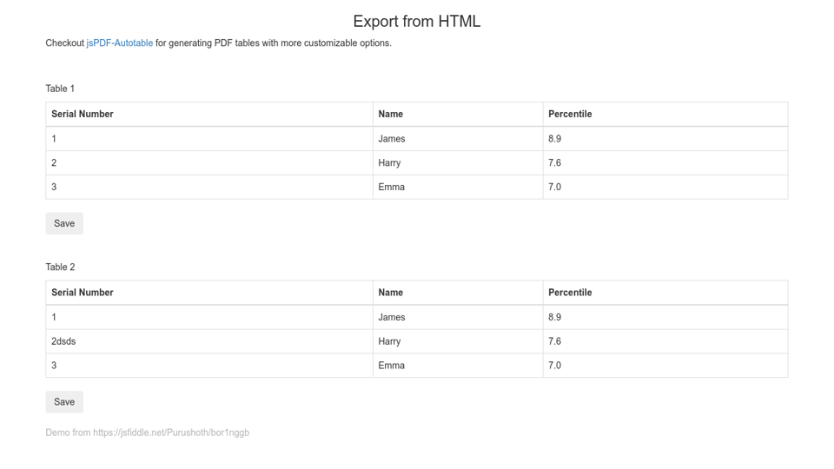Click Table 1 Serial Number header
The height and width of the screenshot is (469, 834).
pos(83,114)
